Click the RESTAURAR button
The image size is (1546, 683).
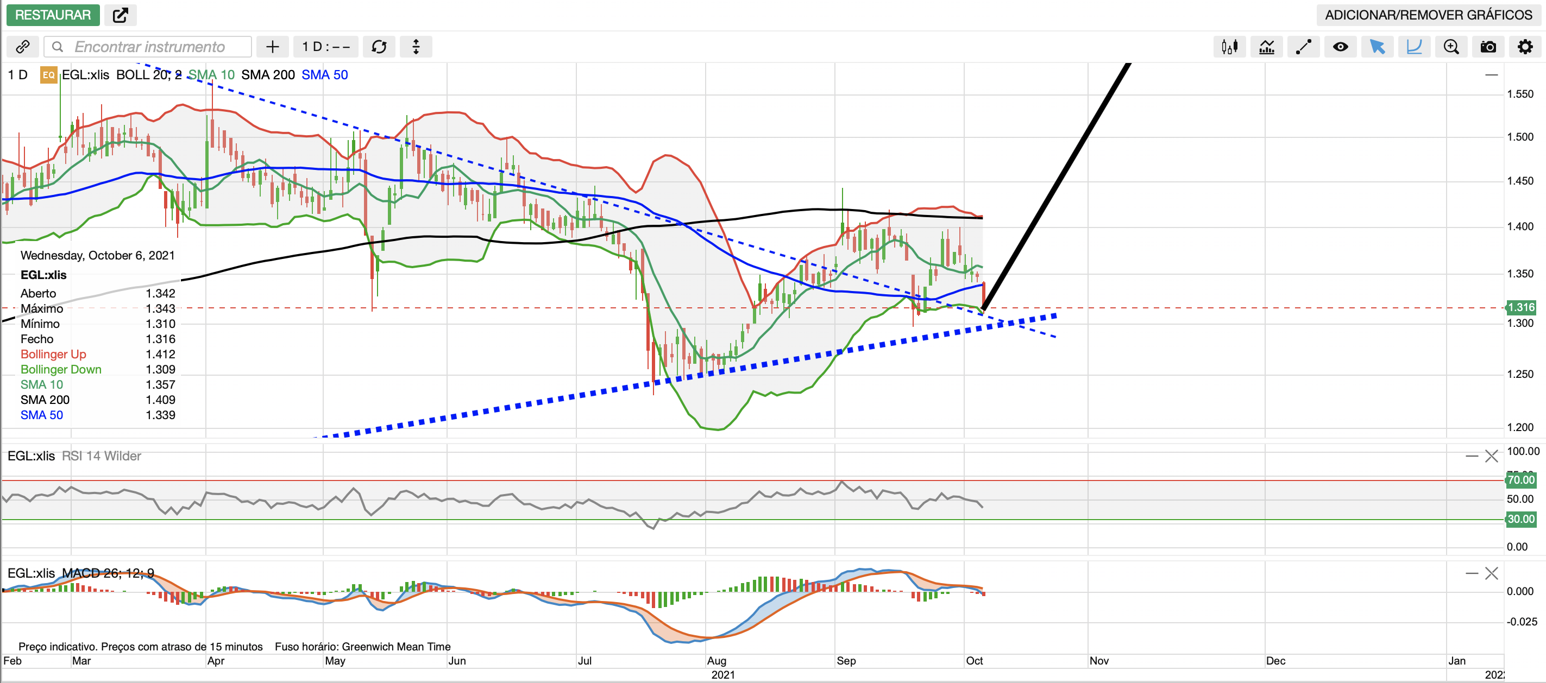(53, 15)
